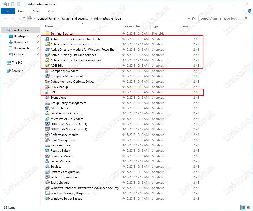Refresh the Administrative Tools folder
This screenshot has width=253, height=211.
tap(193, 18)
